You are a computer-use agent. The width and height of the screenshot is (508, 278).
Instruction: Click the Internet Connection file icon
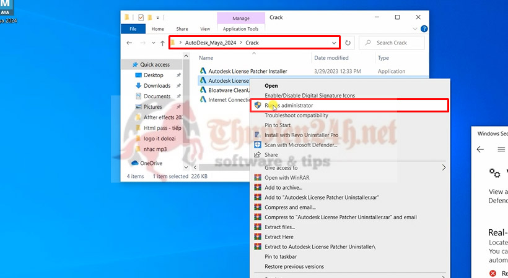(203, 99)
